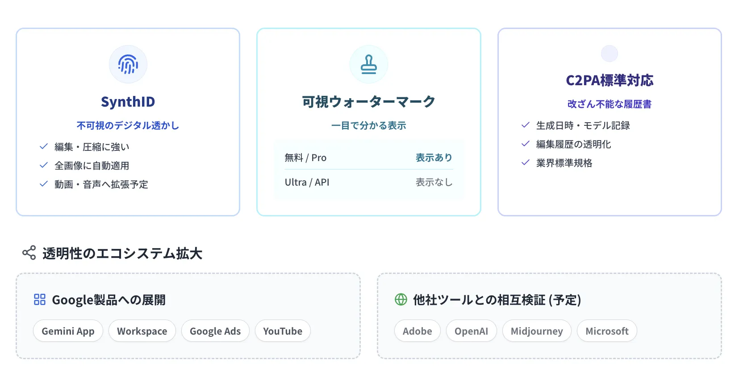This screenshot has width=735, height=373.
Task: Select the OpenAI chip
Action: [472, 331]
